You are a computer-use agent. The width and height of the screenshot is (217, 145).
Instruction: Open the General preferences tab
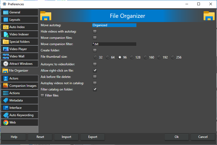19,12
